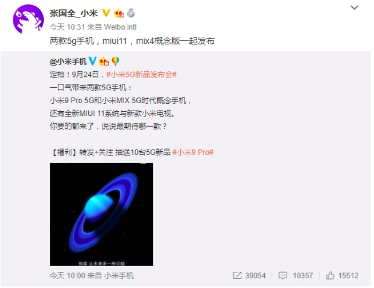
Task: Open comments via the speech bubble icon
Action: coord(283,276)
